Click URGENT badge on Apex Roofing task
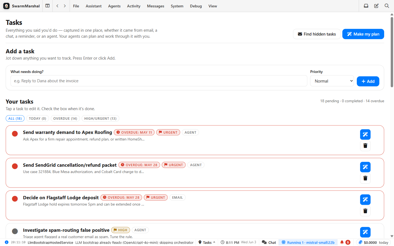 point(168,132)
